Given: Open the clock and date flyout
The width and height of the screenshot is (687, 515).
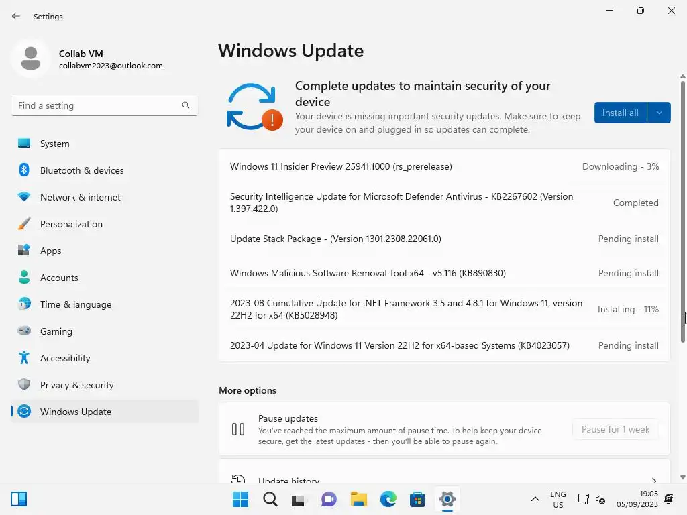Looking at the screenshot, I should (637, 499).
